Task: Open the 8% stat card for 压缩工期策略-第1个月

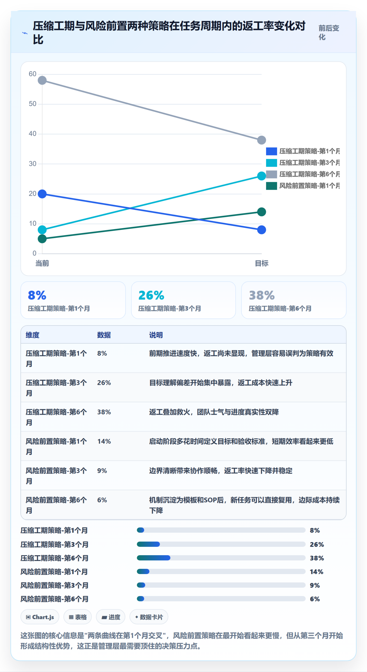Action: (x=73, y=300)
